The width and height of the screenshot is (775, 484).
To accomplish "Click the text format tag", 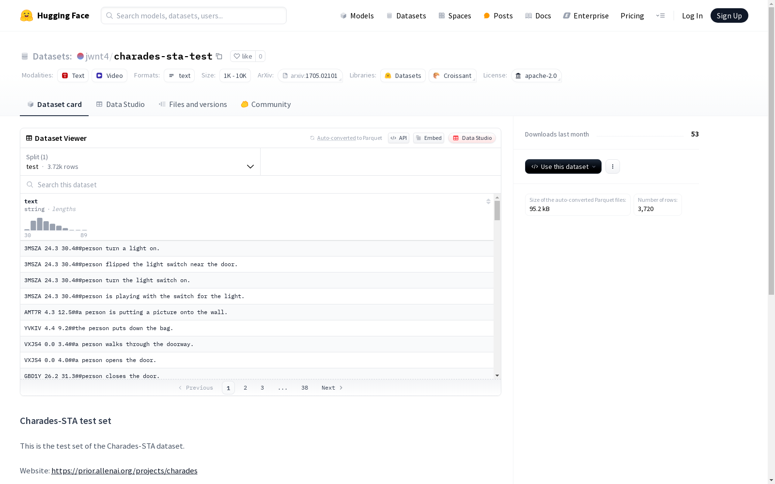I will pyautogui.click(x=179, y=76).
